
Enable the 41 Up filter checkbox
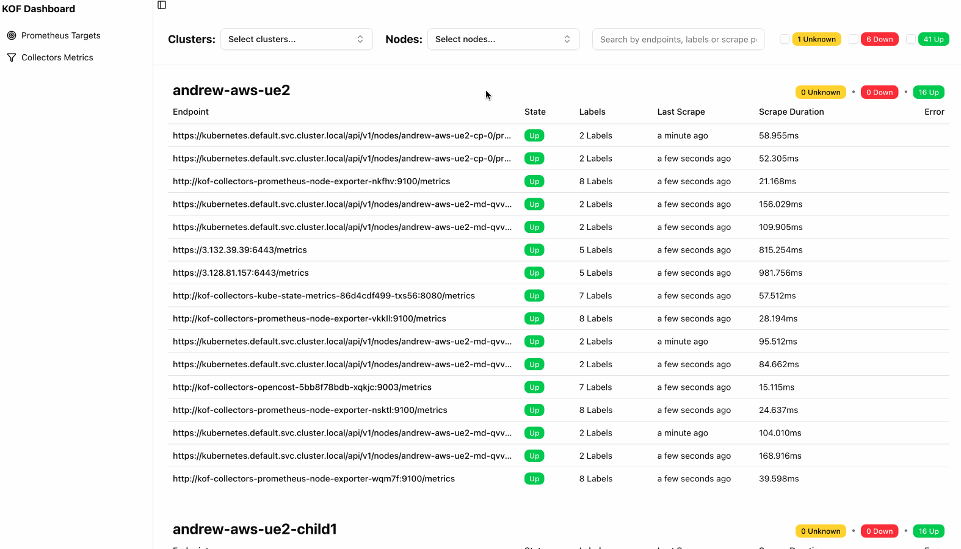pos(911,39)
